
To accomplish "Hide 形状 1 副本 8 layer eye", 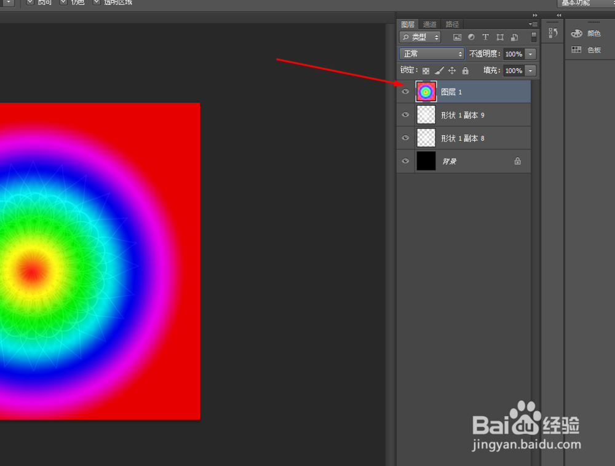I will pos(405,138).
